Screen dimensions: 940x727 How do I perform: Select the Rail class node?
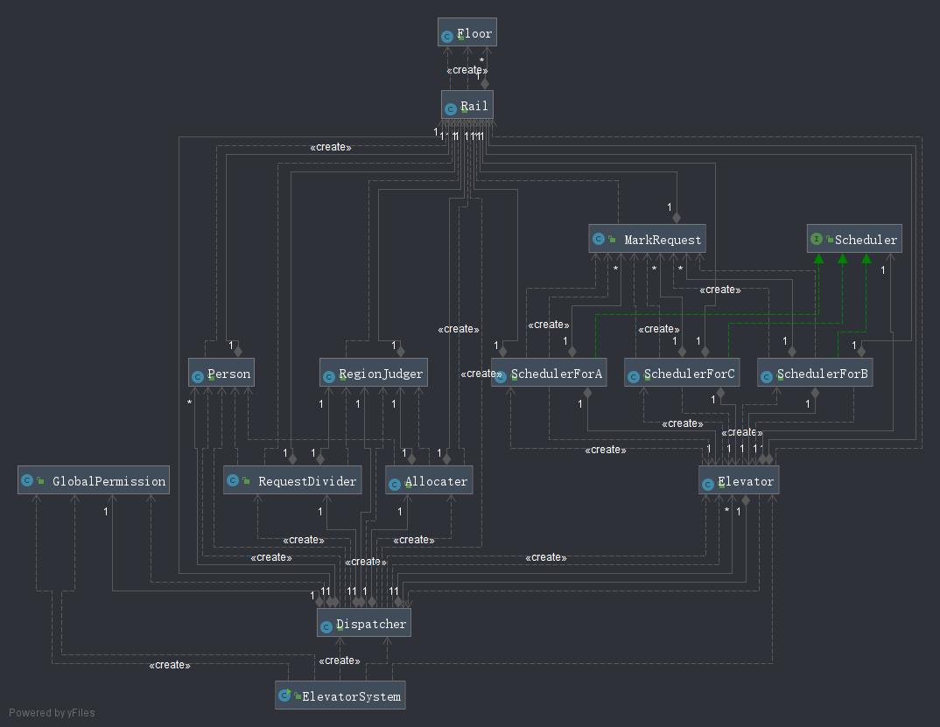467,105
